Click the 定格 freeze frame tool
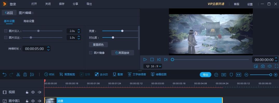Viewport: 279px width, 103px height. point(85,75)
